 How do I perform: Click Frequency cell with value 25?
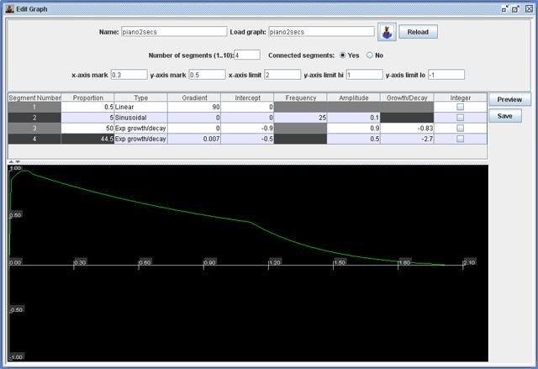tap(301, 118)
